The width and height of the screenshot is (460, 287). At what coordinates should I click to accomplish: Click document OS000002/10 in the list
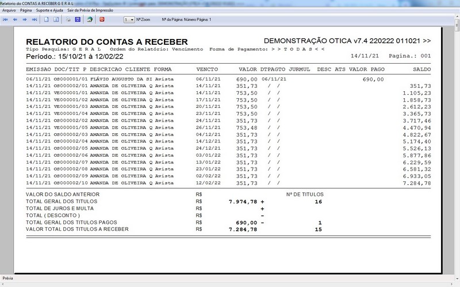click(71, 183)
